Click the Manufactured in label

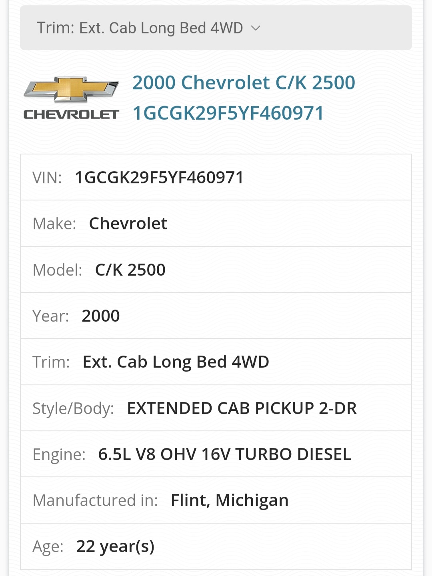95,500
